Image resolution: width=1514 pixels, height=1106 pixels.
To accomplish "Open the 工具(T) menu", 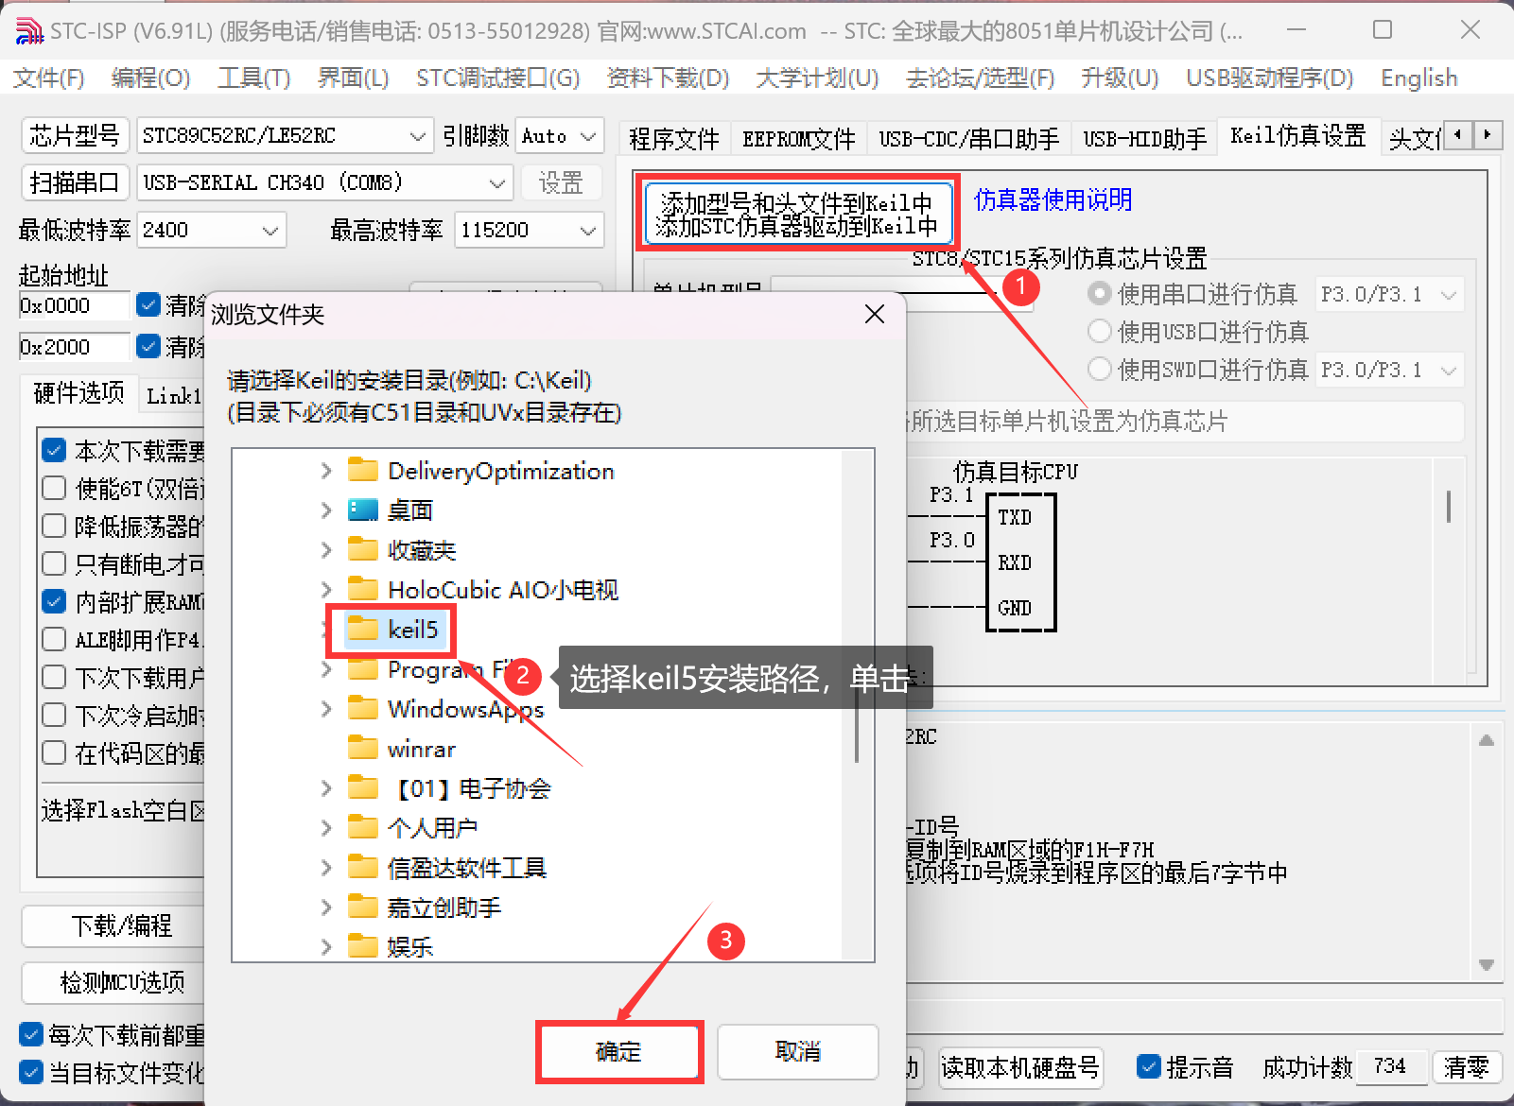I will [253, 78].
